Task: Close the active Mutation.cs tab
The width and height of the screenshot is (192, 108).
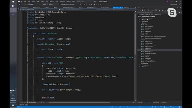Action: point(122,7)
